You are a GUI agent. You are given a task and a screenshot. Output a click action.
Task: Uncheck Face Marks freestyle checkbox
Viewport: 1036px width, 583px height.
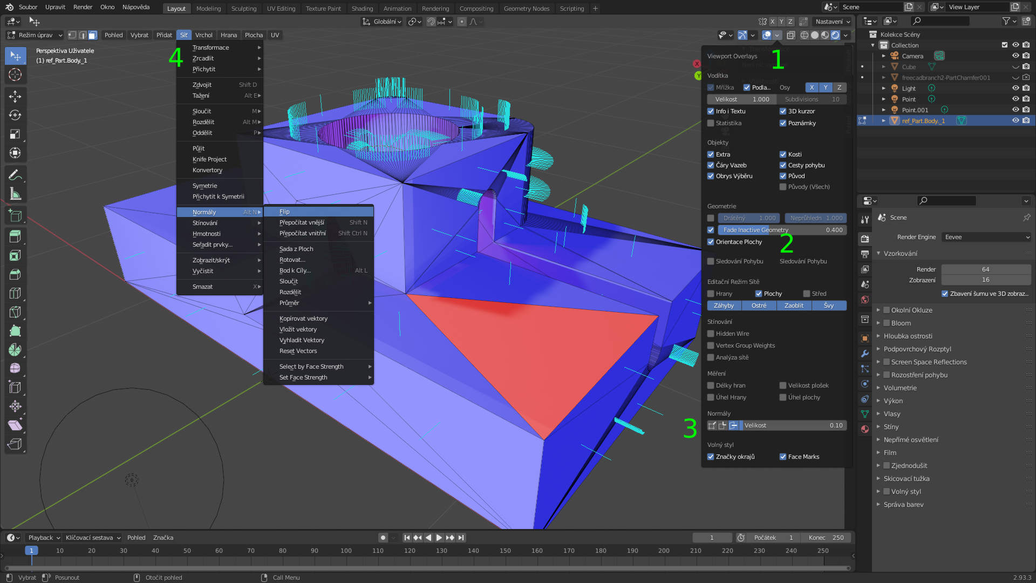(783, 457)
